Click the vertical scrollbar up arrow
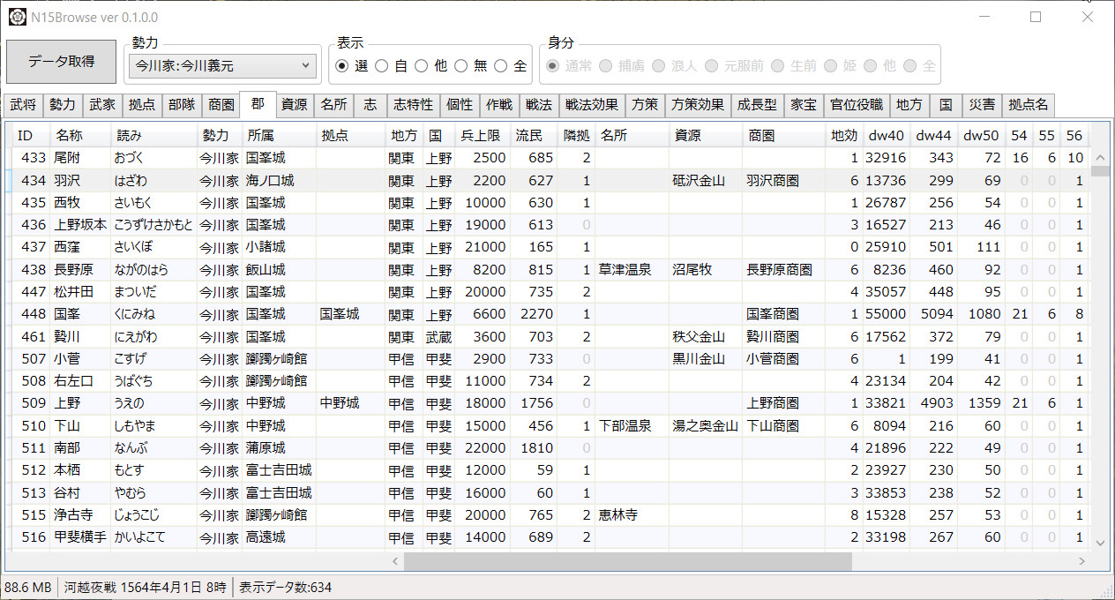The width and height of the screenshot is (1115, 600). 1100,158
